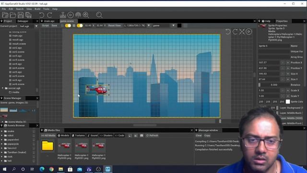Screen dimensions: 307x173
Task: Click the Compile toolbar icon
Action: tap(63, 15)
